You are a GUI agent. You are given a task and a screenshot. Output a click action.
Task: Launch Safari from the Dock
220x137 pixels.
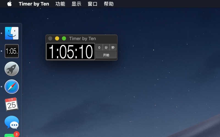coord(12,87)
